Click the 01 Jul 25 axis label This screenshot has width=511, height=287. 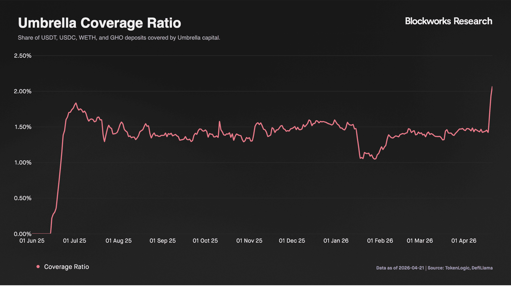point(75,241)
